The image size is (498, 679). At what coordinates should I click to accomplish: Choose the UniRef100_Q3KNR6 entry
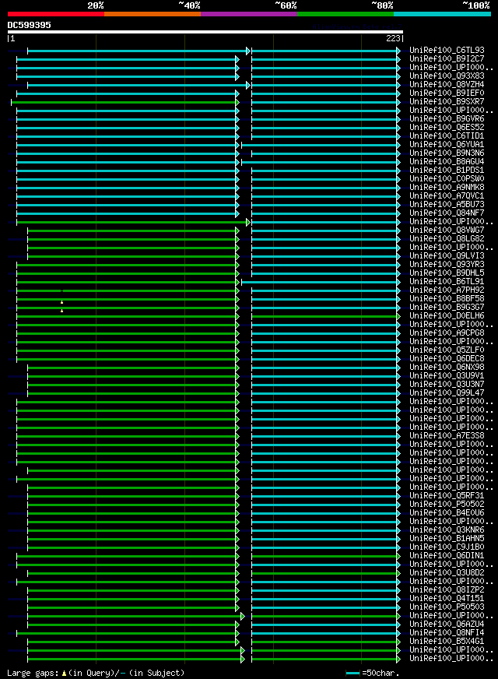pos(447,530)
